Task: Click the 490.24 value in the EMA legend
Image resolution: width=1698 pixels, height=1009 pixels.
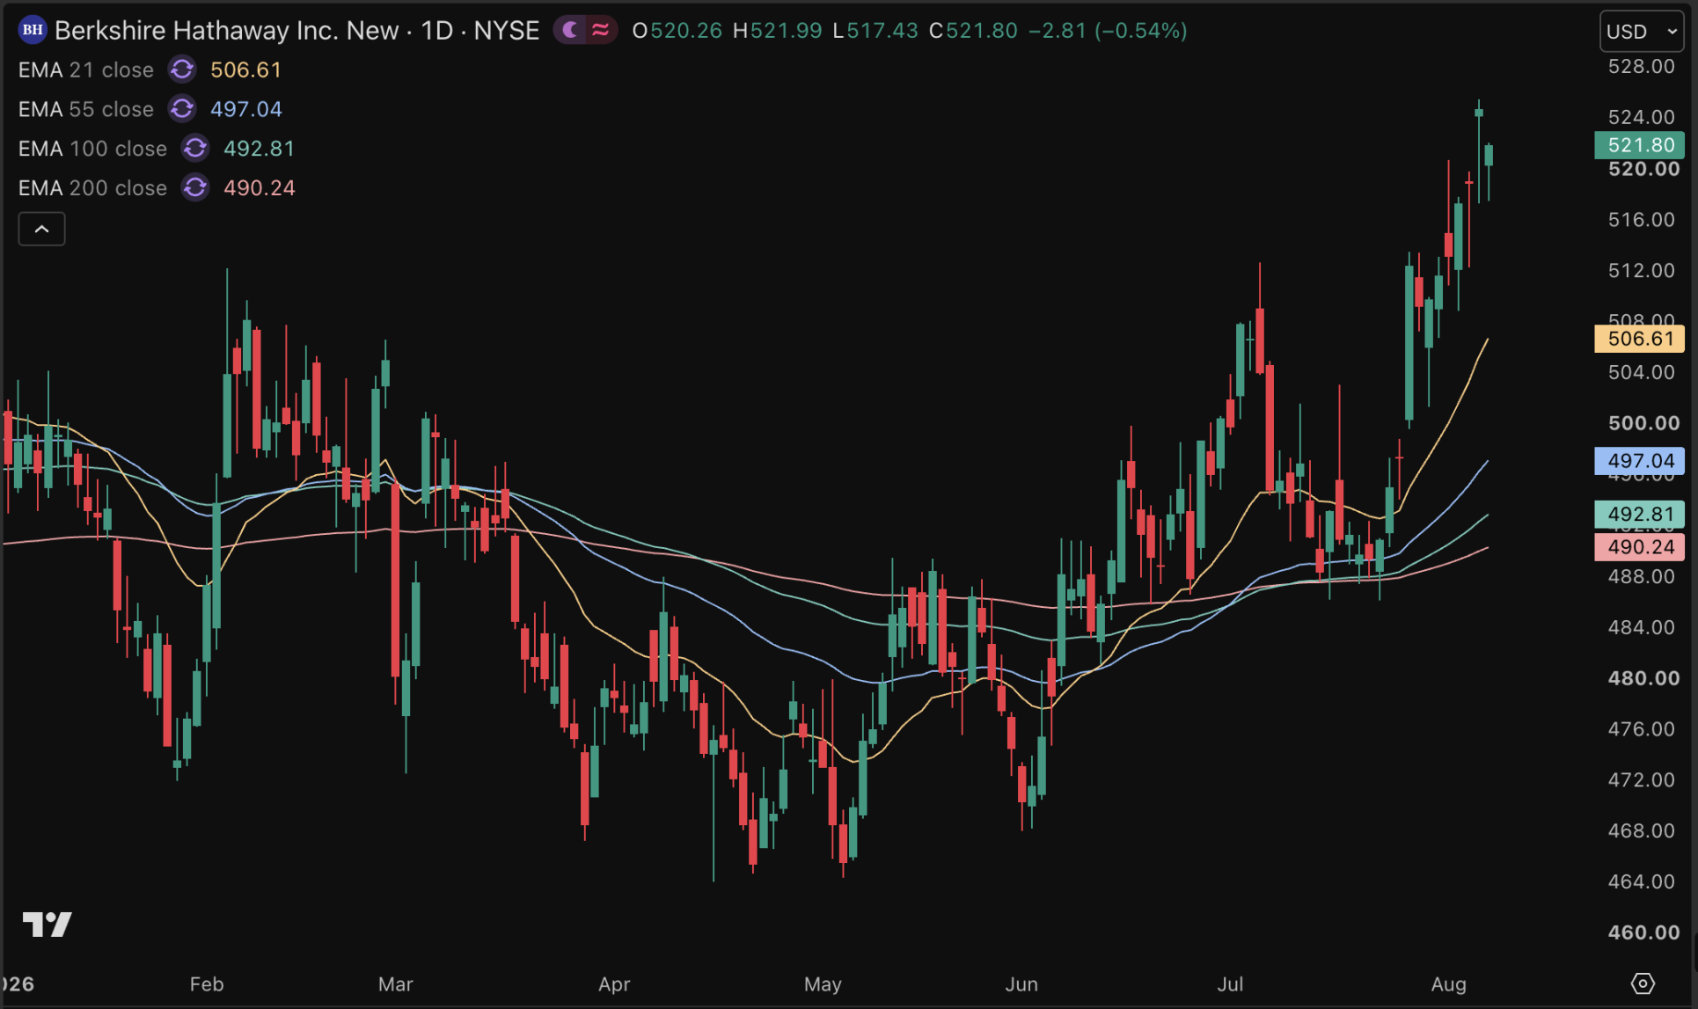Action: 260,187
